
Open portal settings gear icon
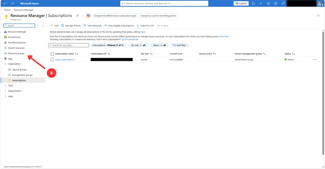click(268, 4)
